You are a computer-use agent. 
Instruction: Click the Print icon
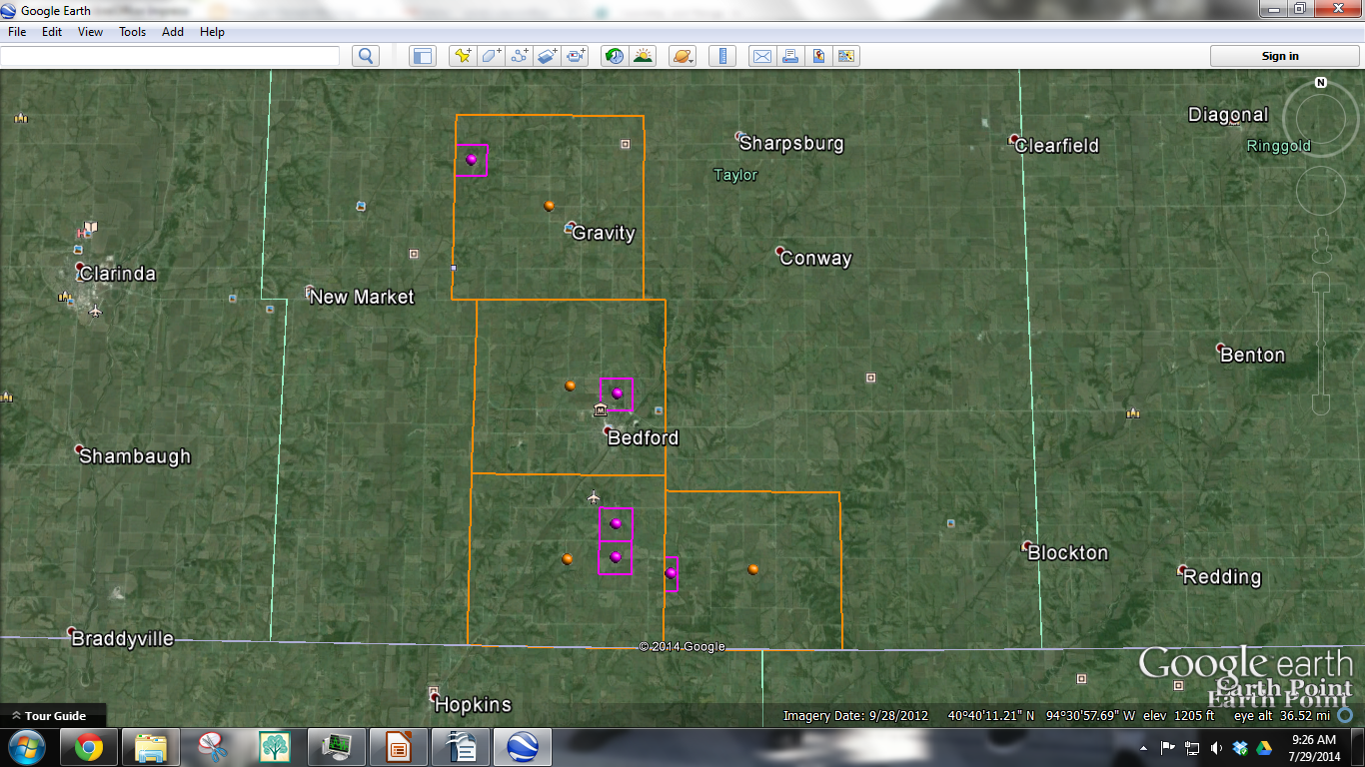(x=789, y=56)
